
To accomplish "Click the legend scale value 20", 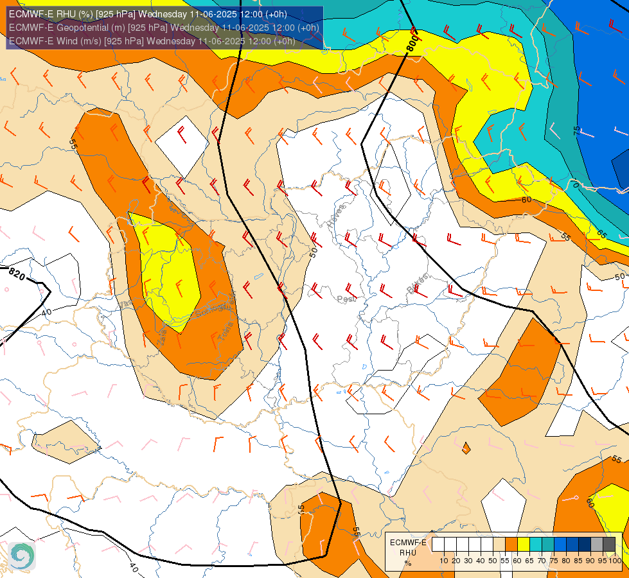I will (456, 561).
